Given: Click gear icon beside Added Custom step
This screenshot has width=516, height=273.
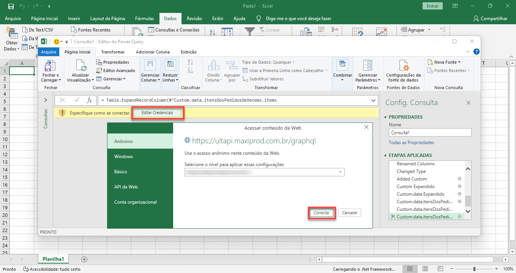Looking at the screenshot, I should click(459, 179).
